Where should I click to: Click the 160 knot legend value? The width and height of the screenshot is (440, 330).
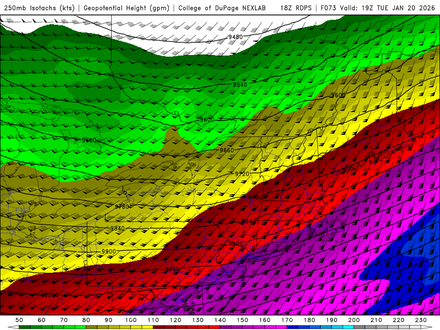pos(265,320)
